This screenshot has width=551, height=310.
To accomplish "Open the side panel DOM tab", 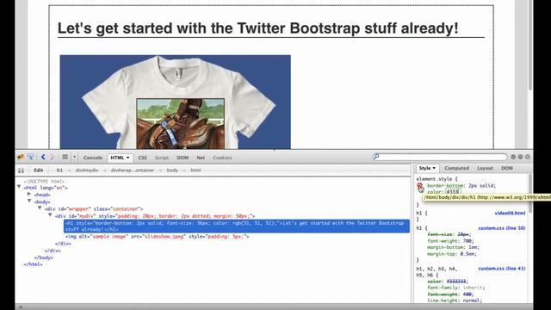I will [x=507, y=169].
